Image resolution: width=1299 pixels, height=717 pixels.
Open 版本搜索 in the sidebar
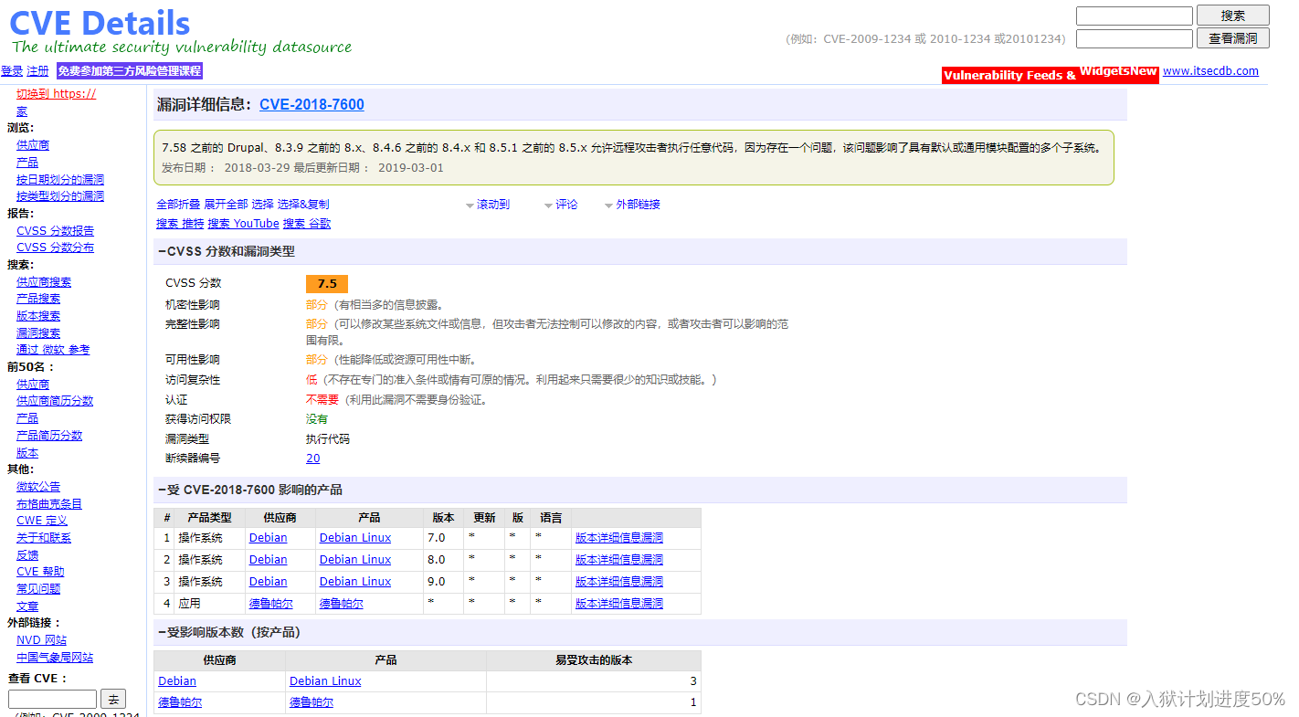coord(38,316)
